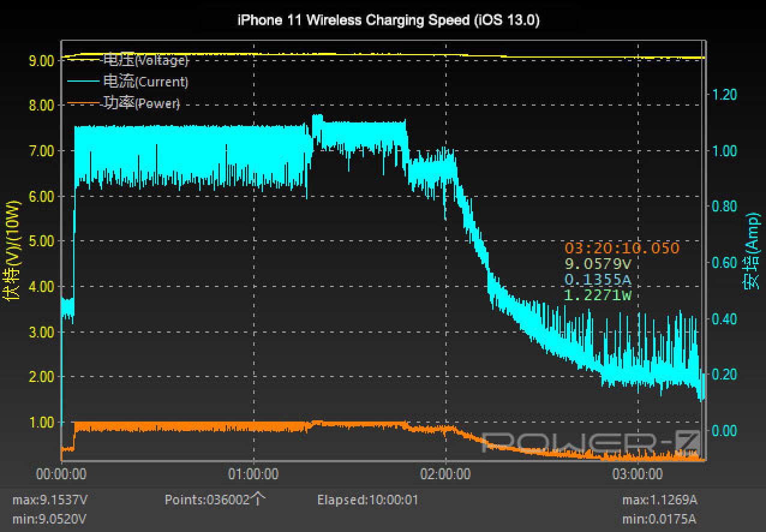Click the 1.2271W power readout

tap(598, 295)
